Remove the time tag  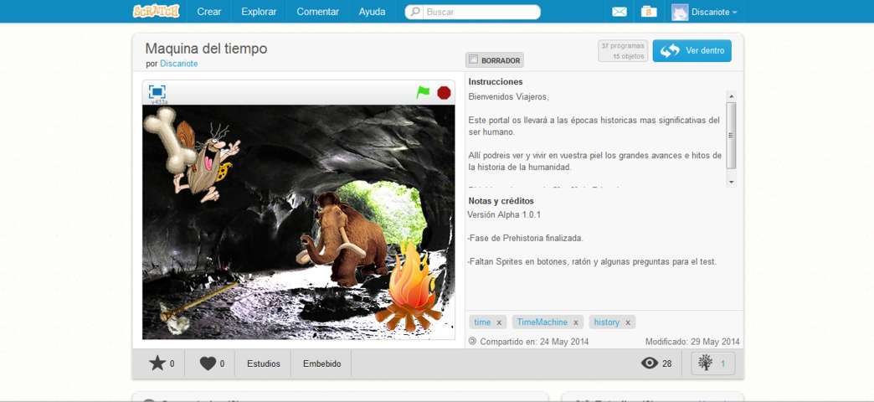tap(499, 322)
